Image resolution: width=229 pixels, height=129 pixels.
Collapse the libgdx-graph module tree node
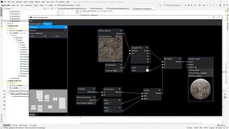[x=6, y=26]
